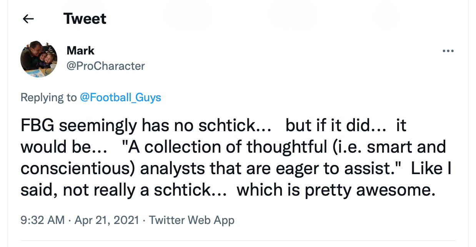The width and height of the screenshot is (476, 247).
Task: Open Mark's profile picture avatar
Action: point(39,59)
